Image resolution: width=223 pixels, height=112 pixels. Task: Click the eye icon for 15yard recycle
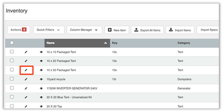(x=41, y=79)
